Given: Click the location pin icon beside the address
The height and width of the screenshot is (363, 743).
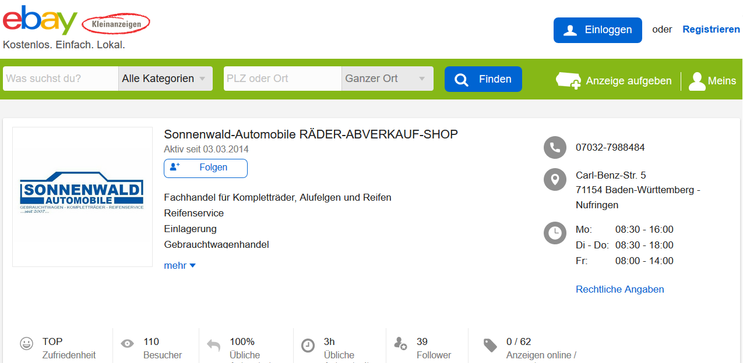Looking at the screenshot, I should tap(555, 179).
